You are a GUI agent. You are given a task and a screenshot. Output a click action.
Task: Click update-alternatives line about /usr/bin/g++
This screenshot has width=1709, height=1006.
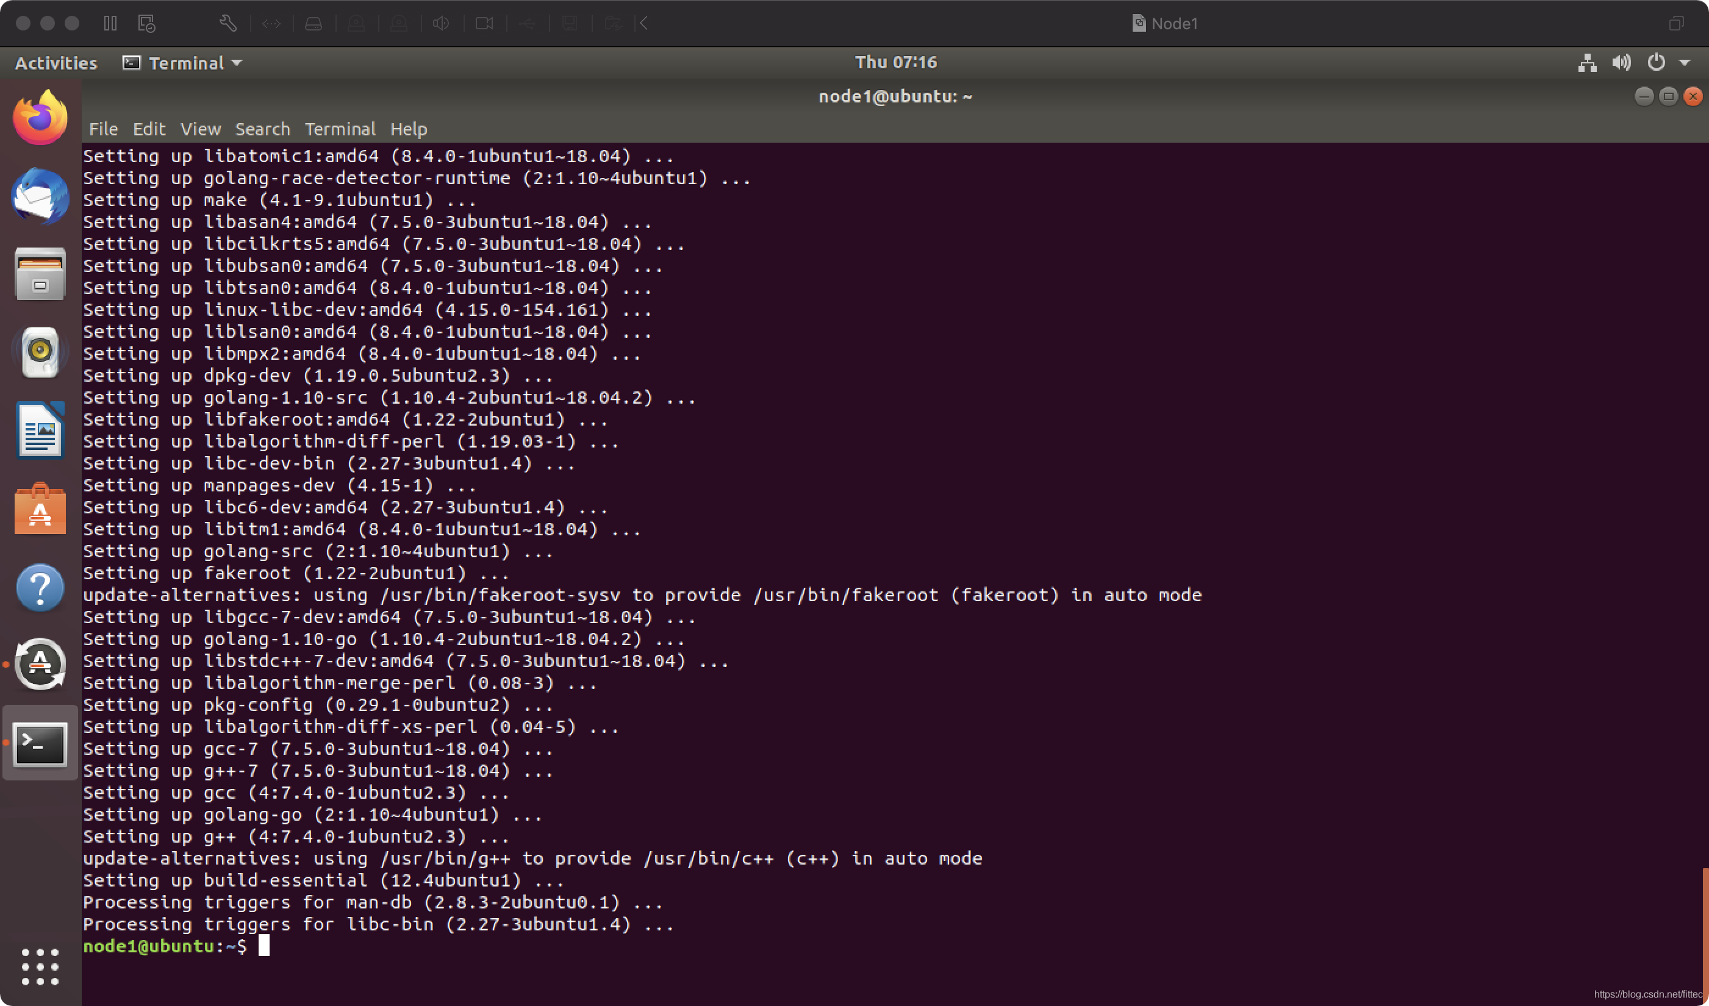tap(532, 858)
